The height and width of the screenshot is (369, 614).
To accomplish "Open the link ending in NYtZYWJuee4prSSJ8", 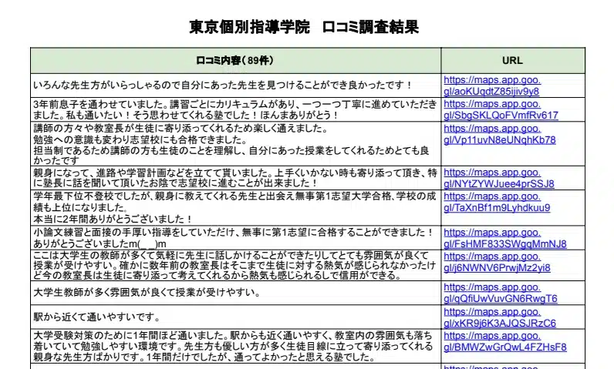I will [x=499, y=178].
